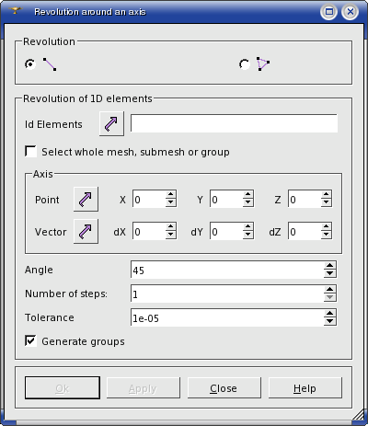Decrease the dZ vector component
This screenshot has height=426, width=368.
coord(326,235)
